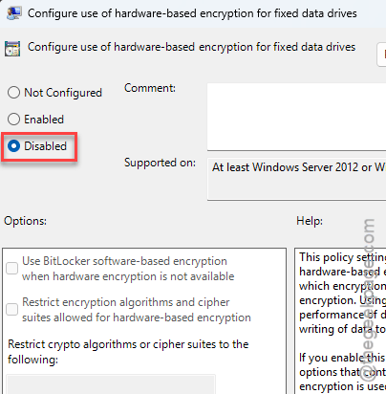Click the 'Supported on:' label
This screenshot has height=394, width=386.
(160, 163)
